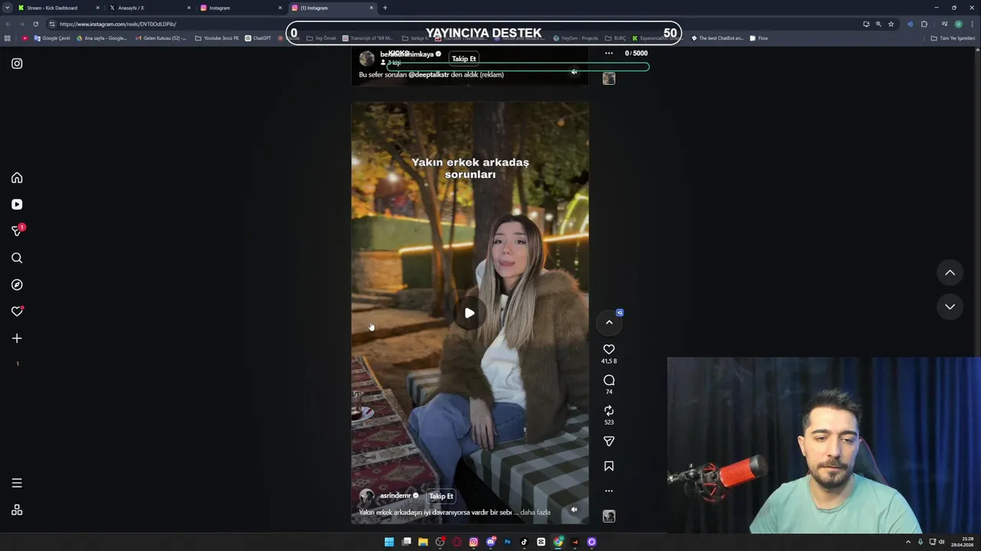Viewport: 981px width, 551px height.
Task: Follow asrindemr with Takip Et
Action: (x=441, y=496)
